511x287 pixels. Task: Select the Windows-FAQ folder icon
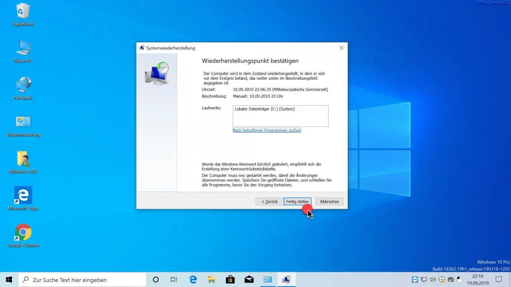coord(23,162)
